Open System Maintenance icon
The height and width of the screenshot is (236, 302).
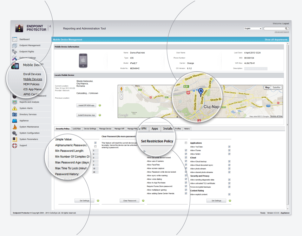(x=15, y=127)
